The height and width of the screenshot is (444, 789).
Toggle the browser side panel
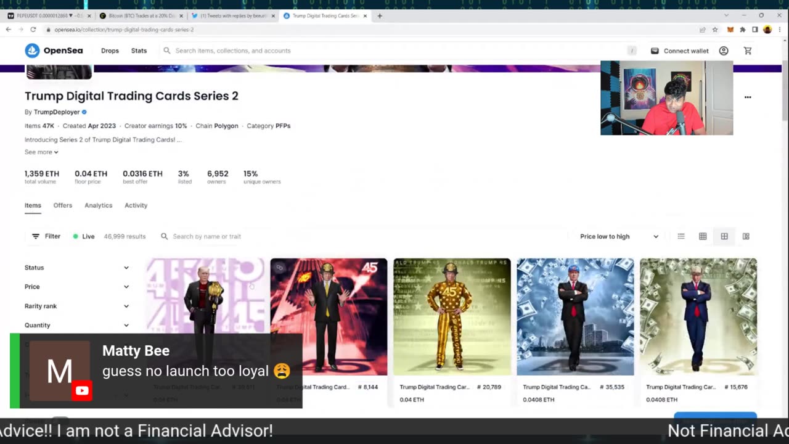click(755, 30)
